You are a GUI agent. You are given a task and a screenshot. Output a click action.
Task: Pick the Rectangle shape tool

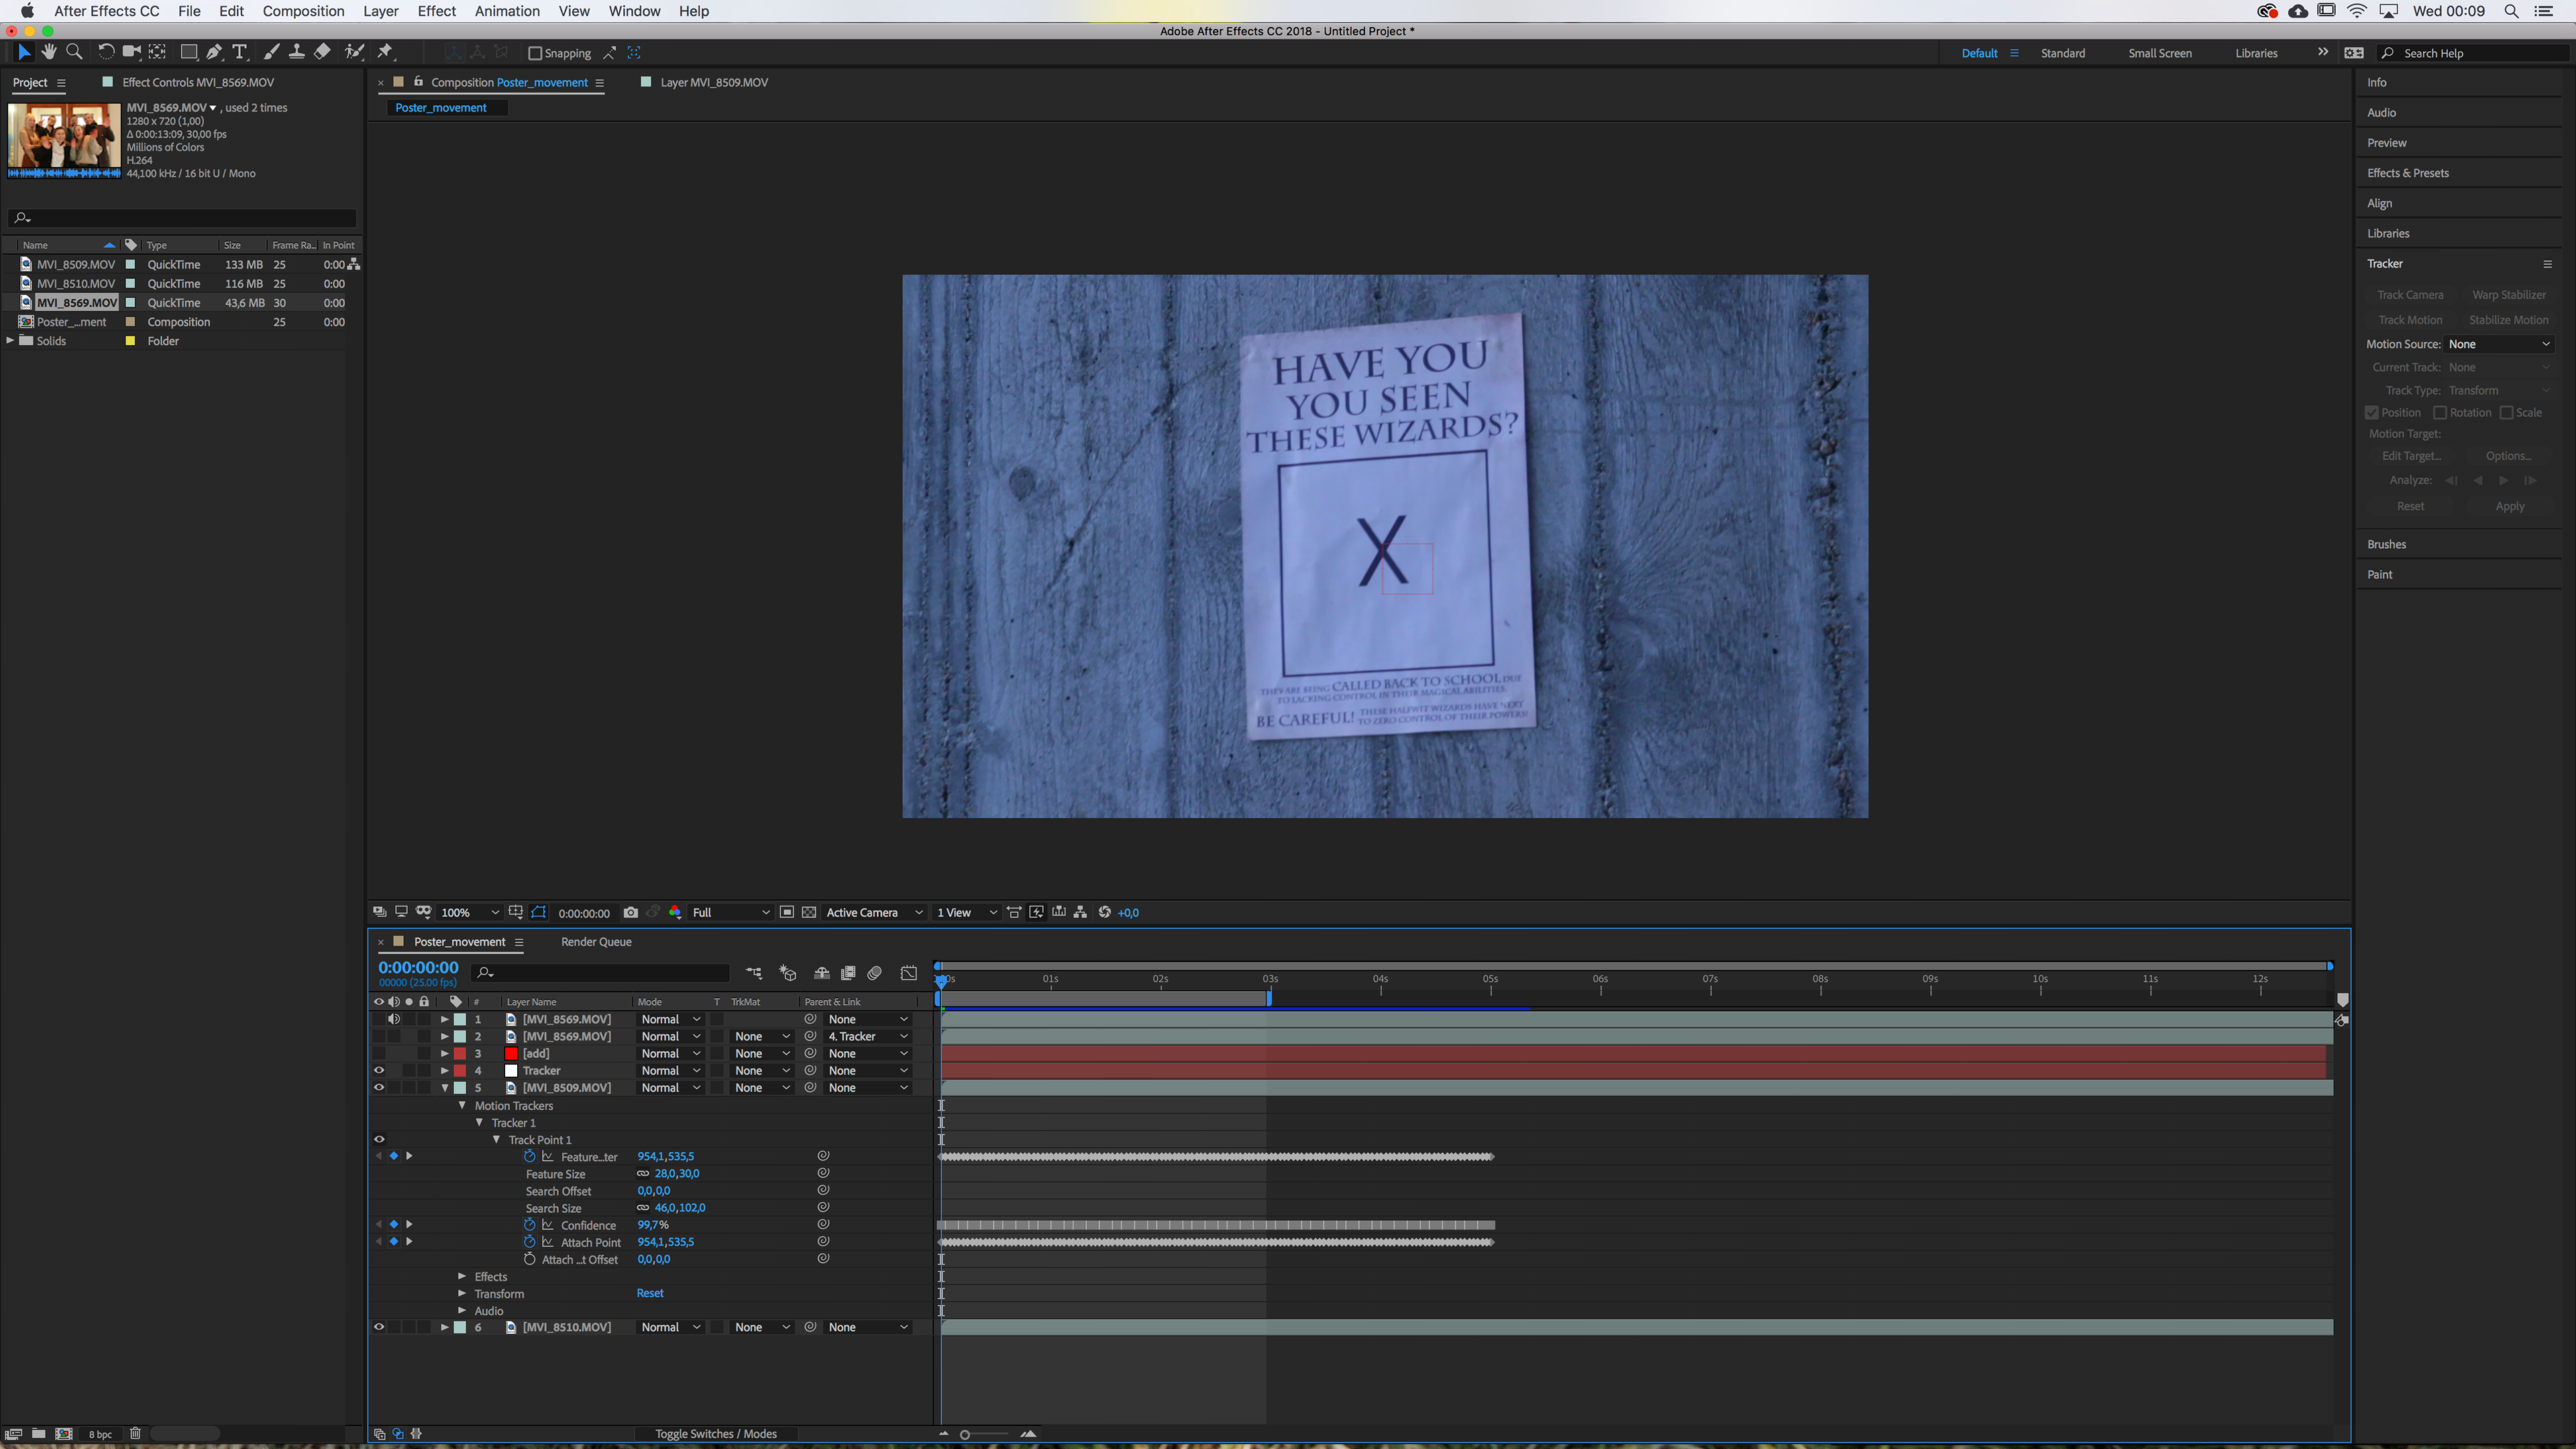click(188, 52)
